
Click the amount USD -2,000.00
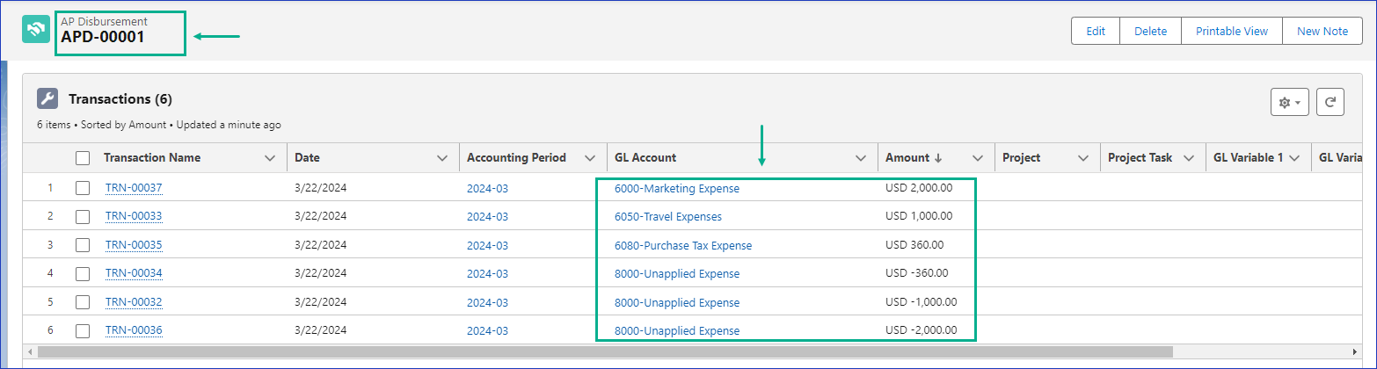(x=921, y=330)
